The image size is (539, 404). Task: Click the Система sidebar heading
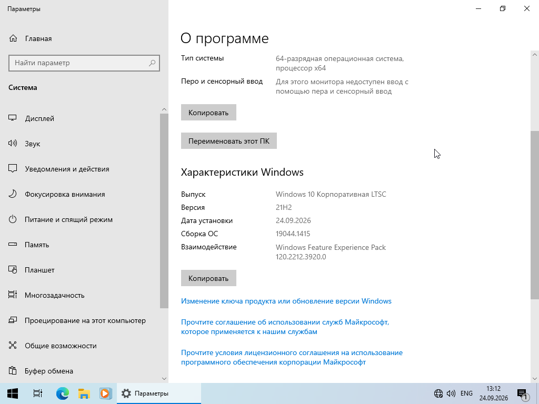click(x=23, y=87)
